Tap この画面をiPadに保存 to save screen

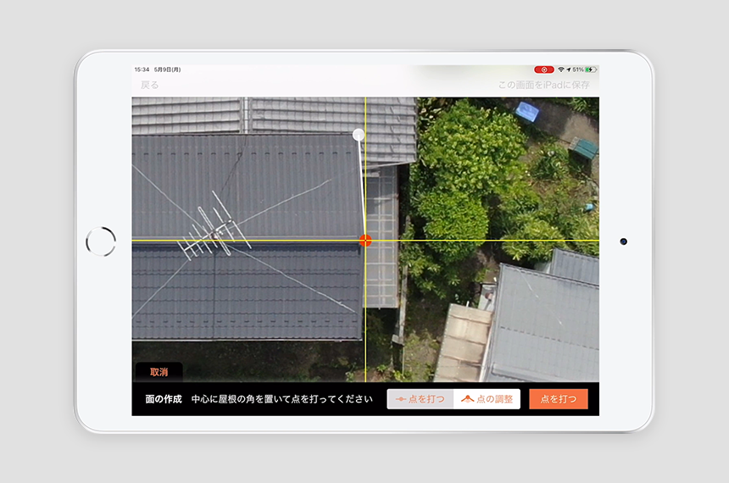pyautogui.click(x=543, y=85)
